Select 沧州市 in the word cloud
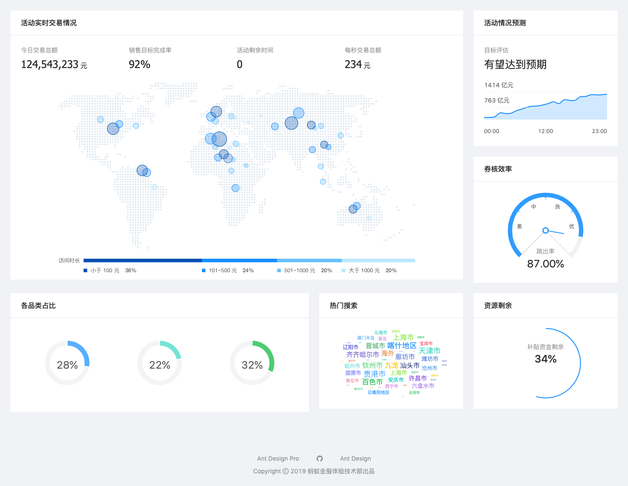This screenshot has height=486, width=628. coord(430,368)
